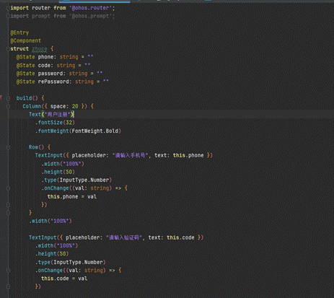Viewport: 334px width, 298px height.
Task: Click the fontSize(32) call
Action: (x=56, y=123)
